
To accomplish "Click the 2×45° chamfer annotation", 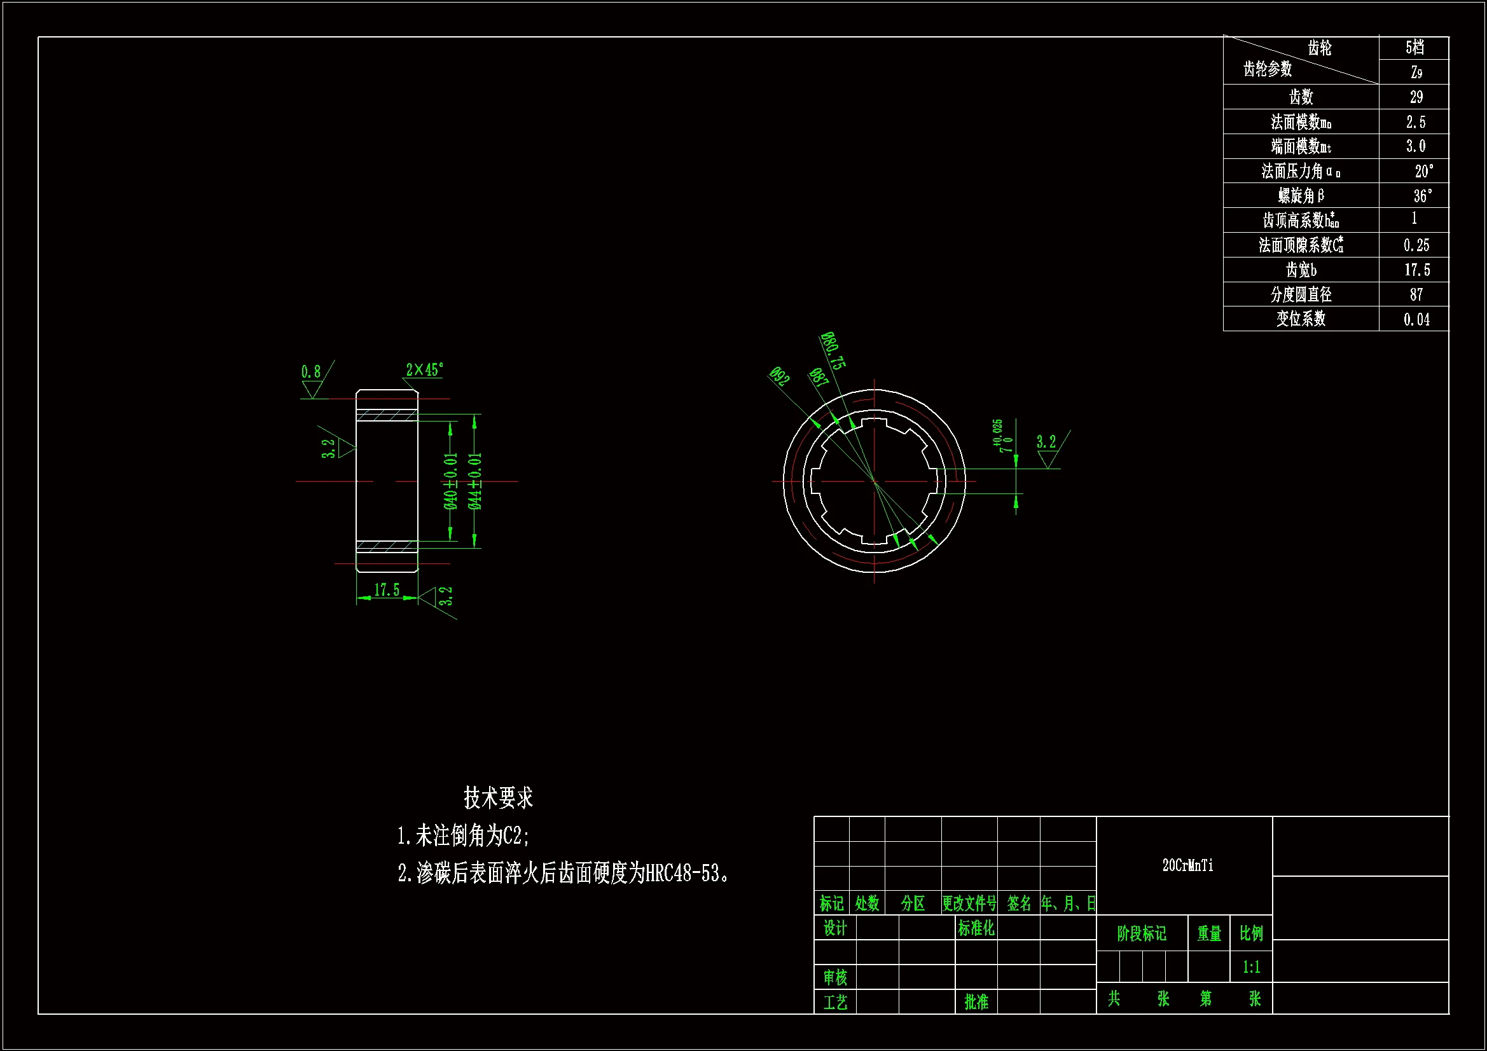I will pos(424,370).
